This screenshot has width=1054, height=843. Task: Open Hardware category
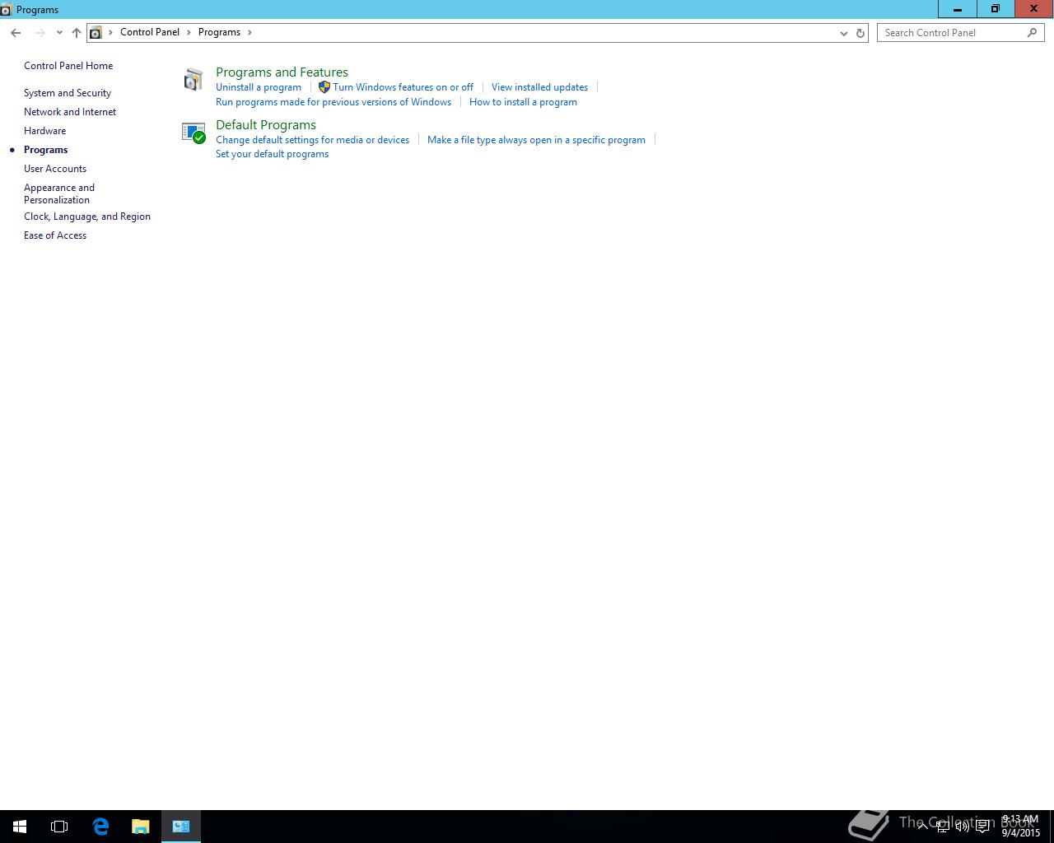(x=44, y=131)
